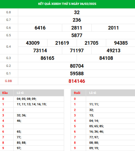Select the G.8 prize number 32

pos(77,12)
